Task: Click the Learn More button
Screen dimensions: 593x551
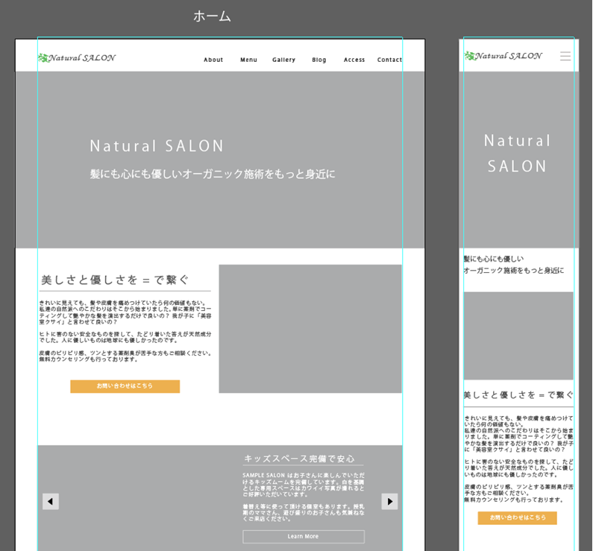Action: 304,537
